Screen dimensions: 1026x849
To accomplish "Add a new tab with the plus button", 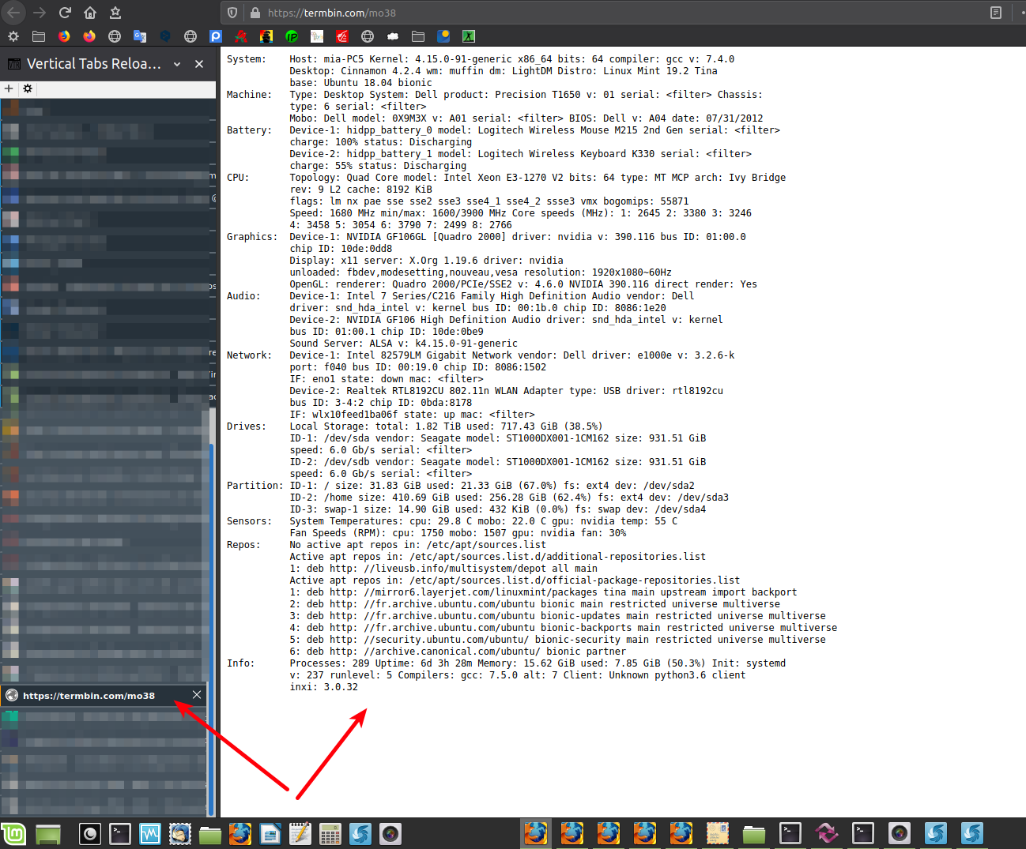I will [x=9, y=88].
